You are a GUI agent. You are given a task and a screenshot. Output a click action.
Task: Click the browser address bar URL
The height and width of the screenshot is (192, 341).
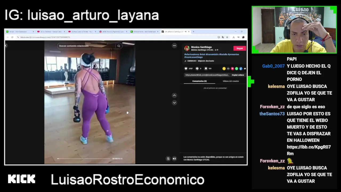pyautogui.click(x=45, y=37)
